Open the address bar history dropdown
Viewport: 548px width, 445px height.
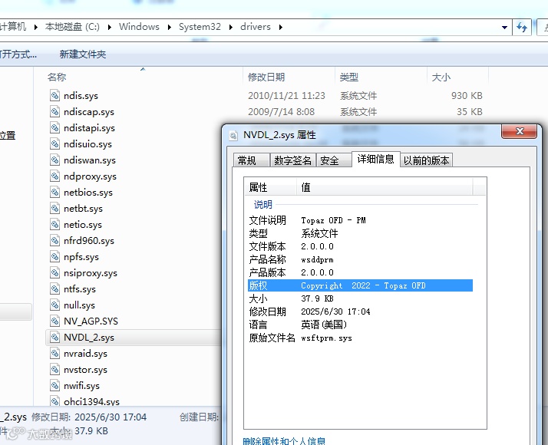(x=504, y=28)
